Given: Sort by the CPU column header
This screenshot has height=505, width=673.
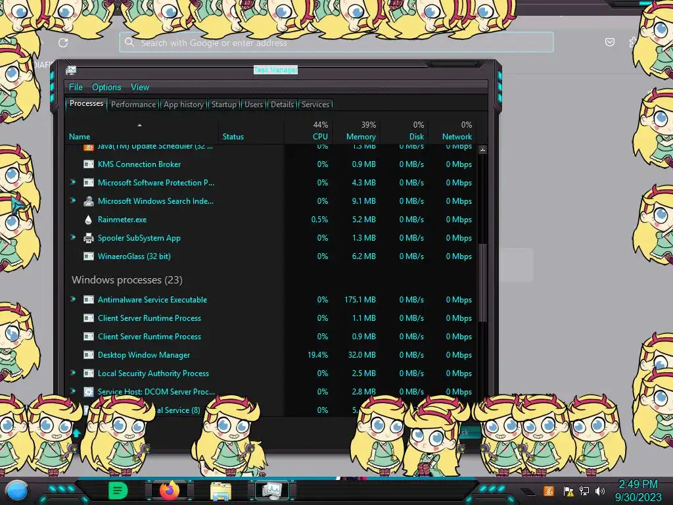Looking at the screenshot, I should (x=320, y=137).
